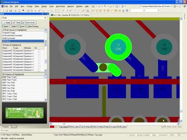Click the Design Compiler status bar button
187x140 pixels.
[x=143, y=135]
